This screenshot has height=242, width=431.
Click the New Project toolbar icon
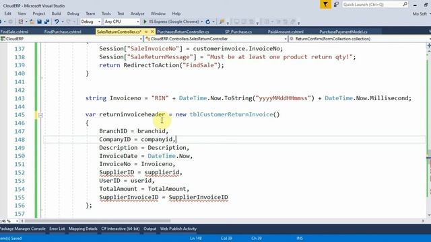[21, 22]
